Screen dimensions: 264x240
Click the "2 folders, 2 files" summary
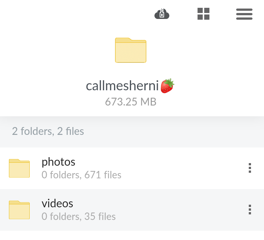point(48,131)
